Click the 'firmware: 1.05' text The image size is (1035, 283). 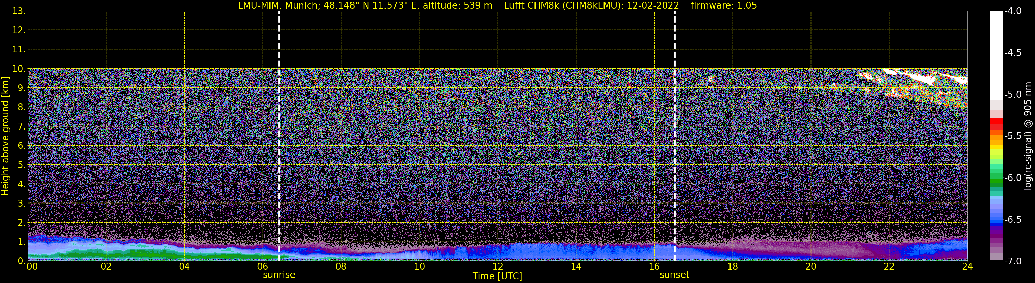(723, 5)
